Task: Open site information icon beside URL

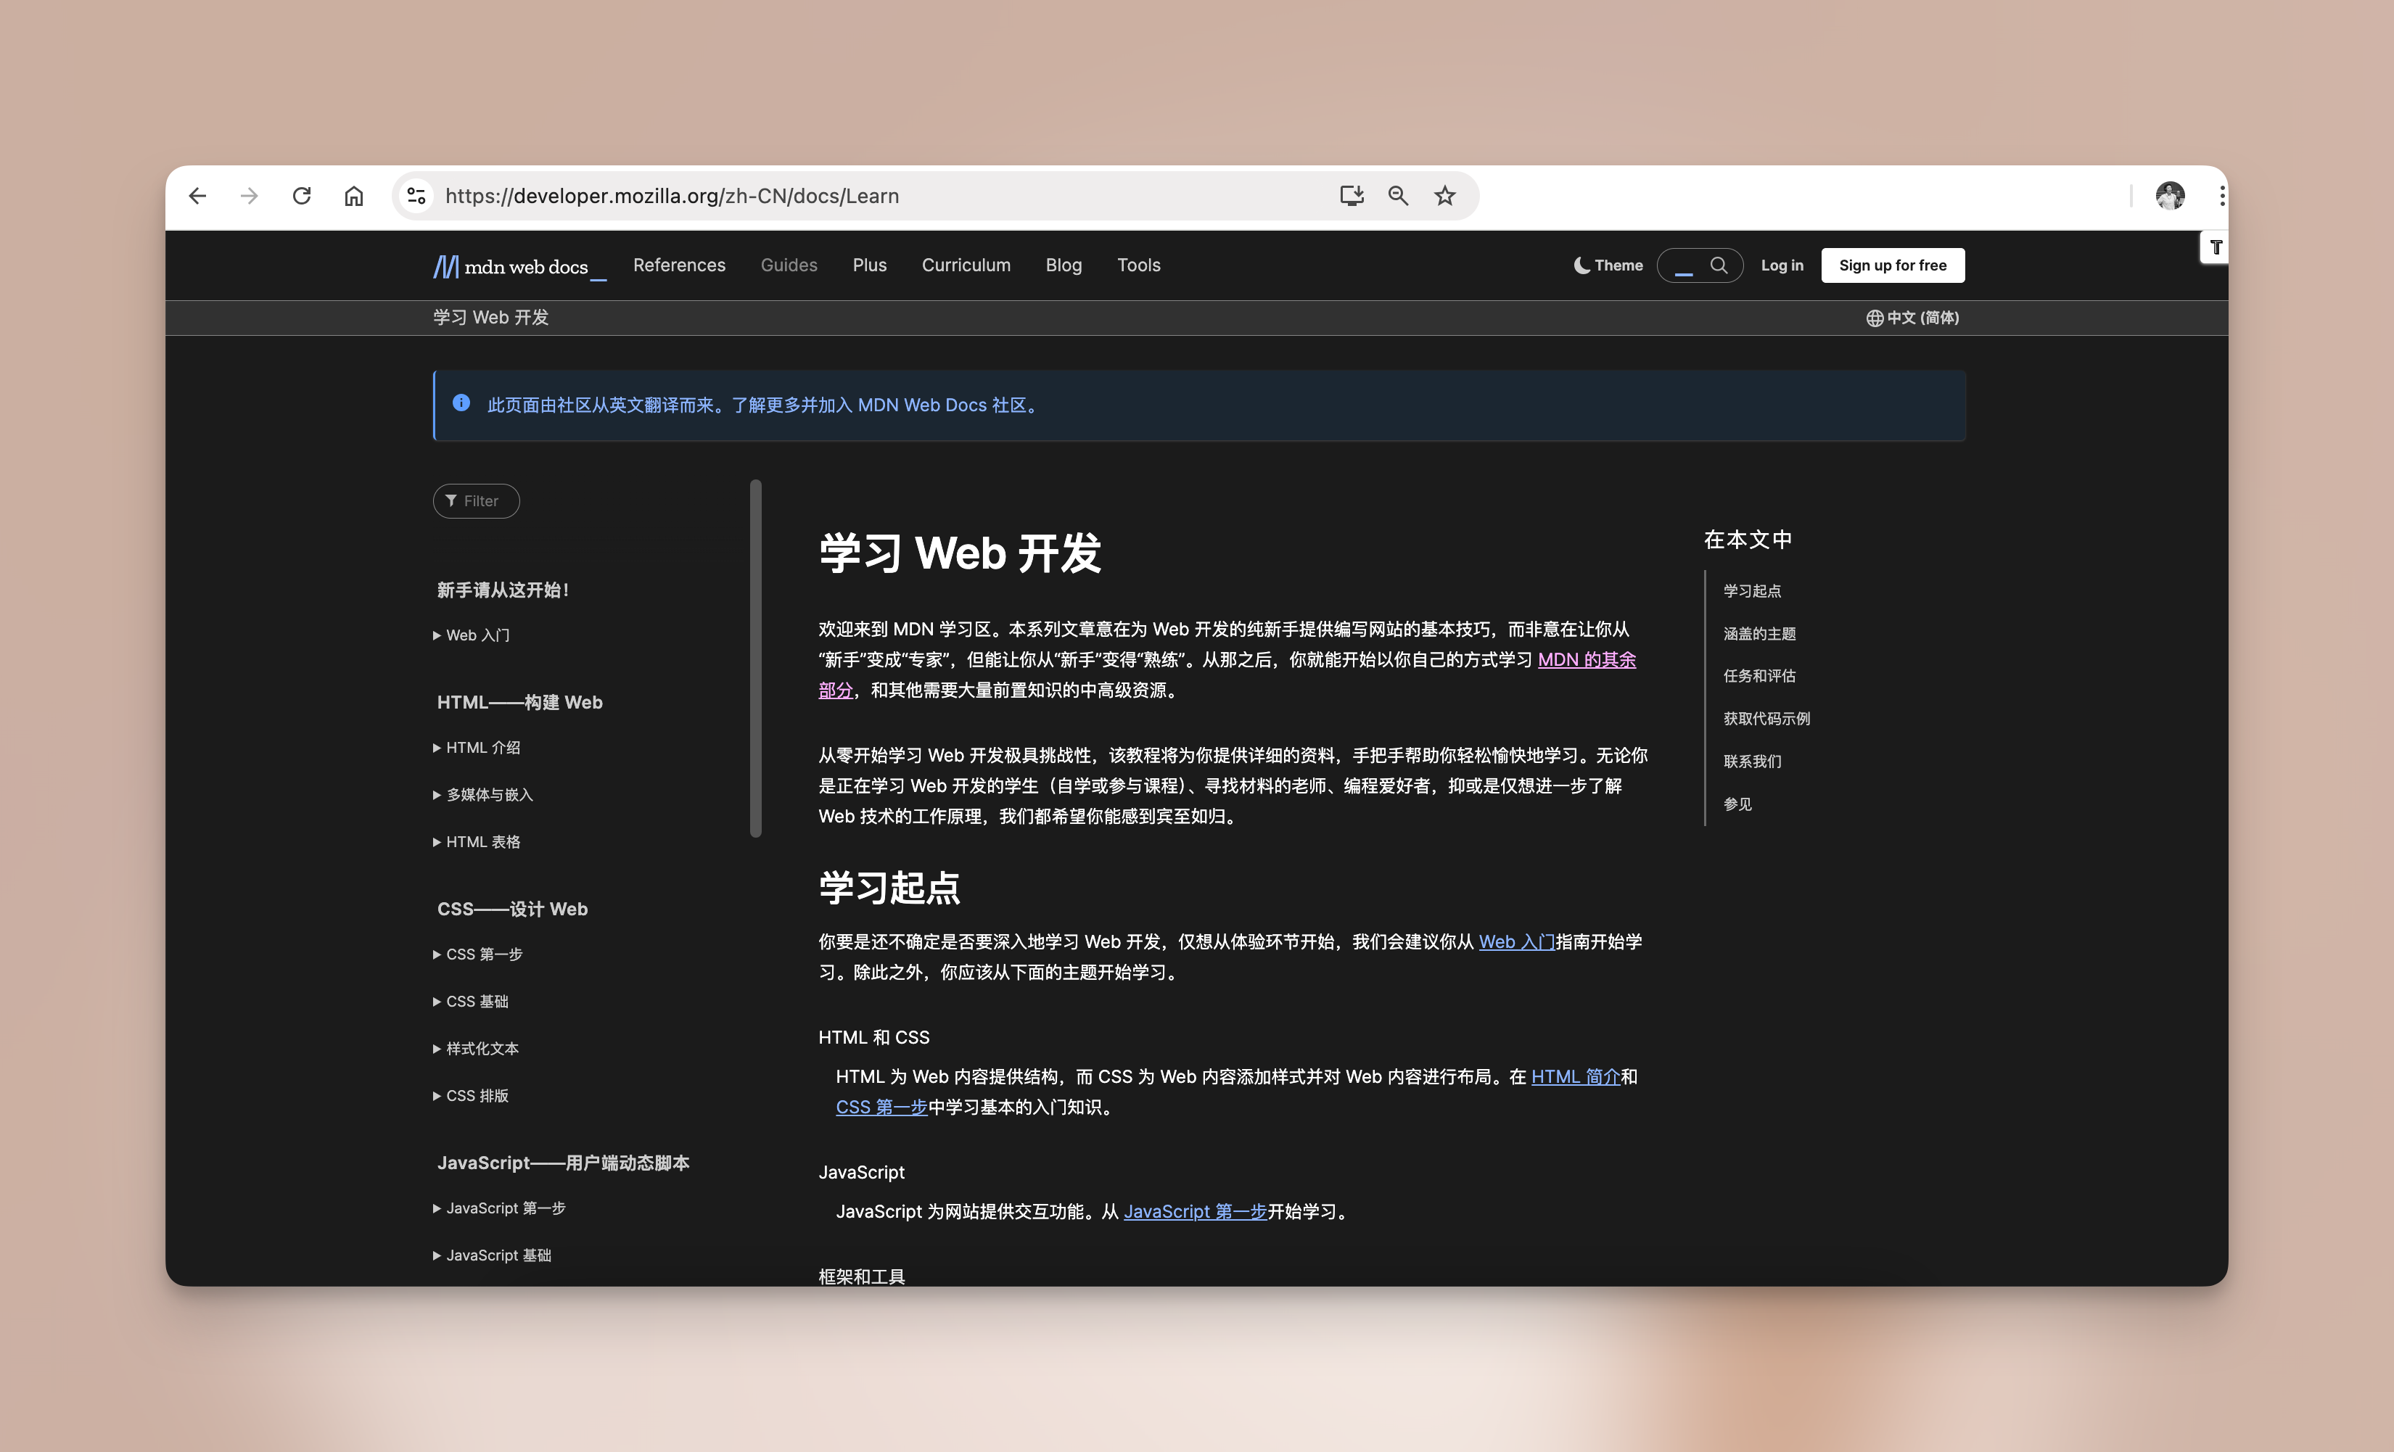Action: [x=417, y=197]
